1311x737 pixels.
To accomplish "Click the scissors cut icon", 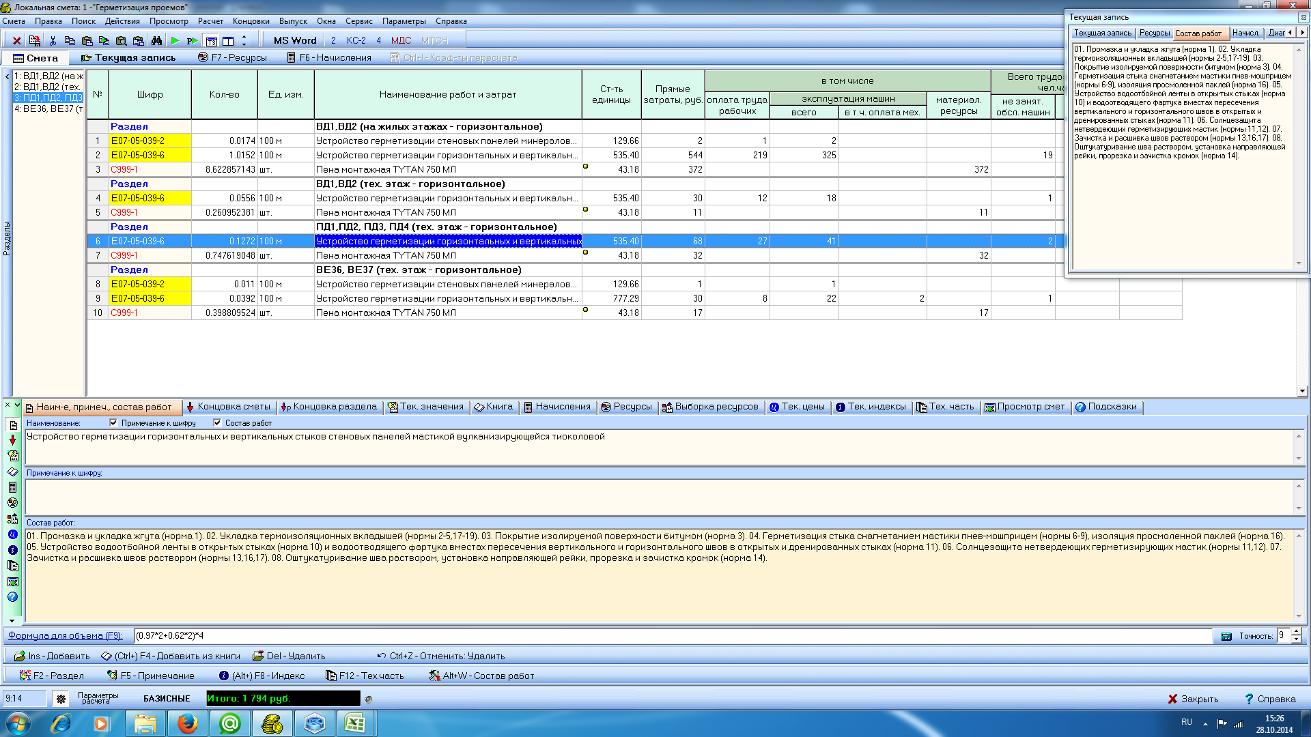I will 53,41.
